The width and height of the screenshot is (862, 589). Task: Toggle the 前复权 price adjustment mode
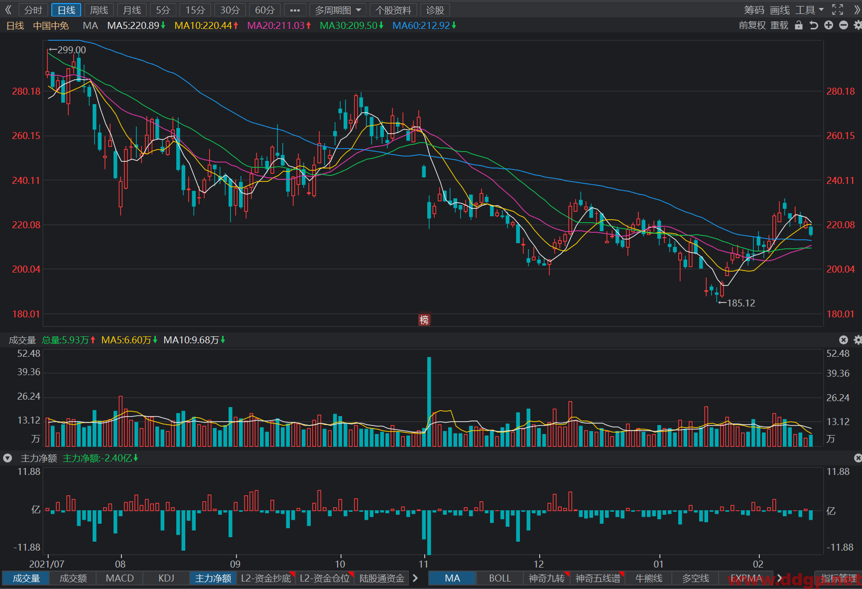click(752, 25)
